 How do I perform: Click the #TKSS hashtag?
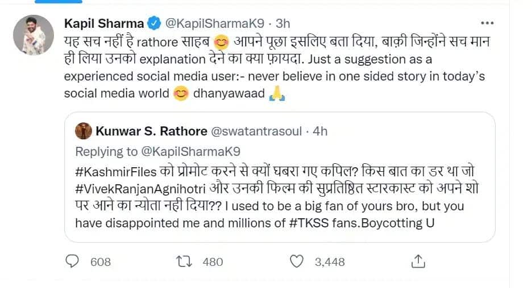coord(309,223)
